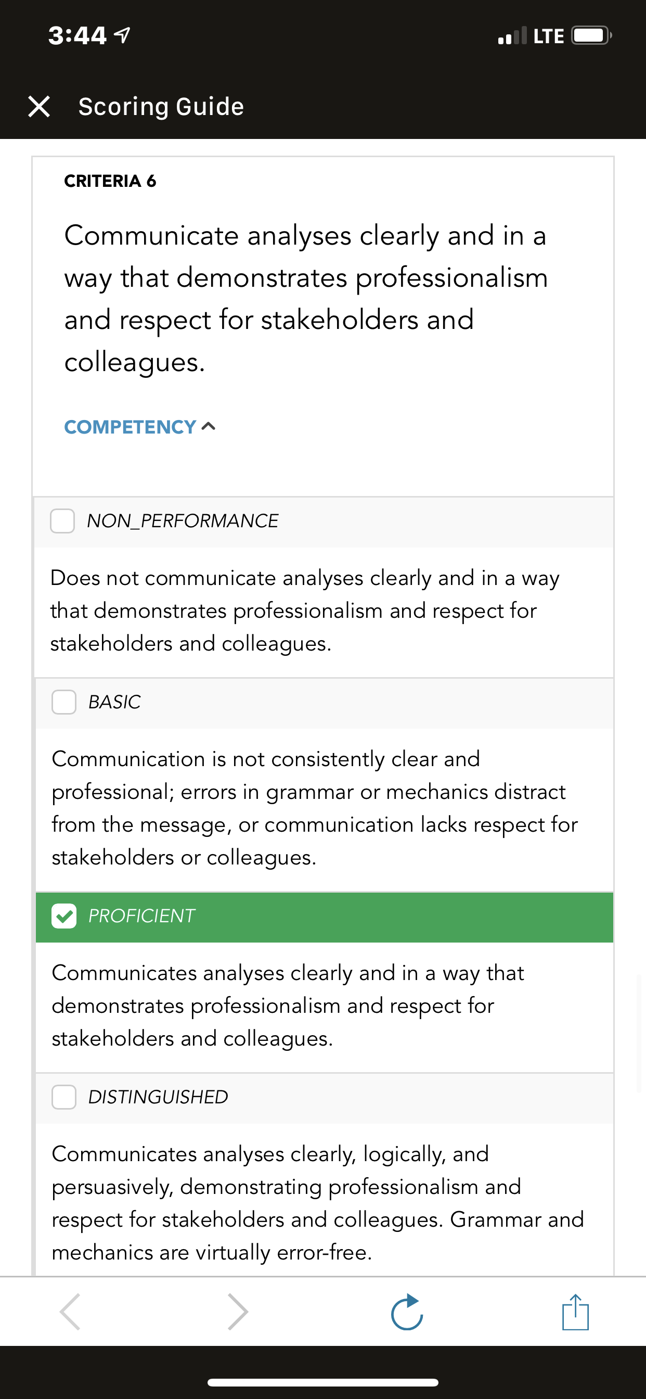Image resolution: width=646 pixels, height=1399 pixels.
Task: Tap the Scoring Guide title
Action: (x=161, y=107)
